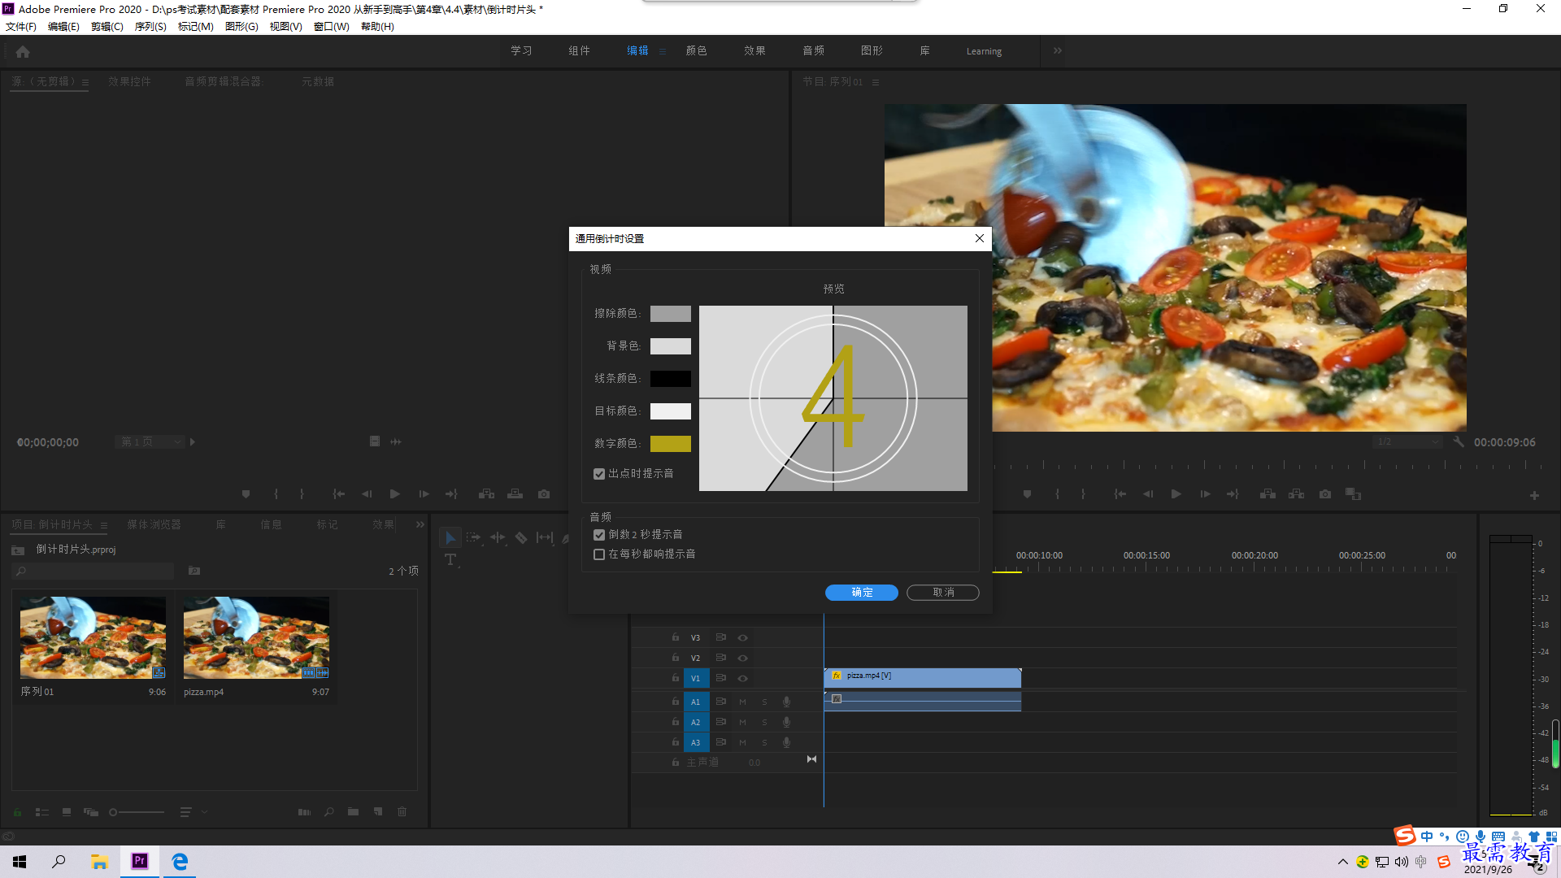The image size is (1561, 878).
Task: Select the Type tool
Action: [450, 560]
